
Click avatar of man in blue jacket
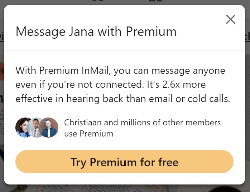48,128
